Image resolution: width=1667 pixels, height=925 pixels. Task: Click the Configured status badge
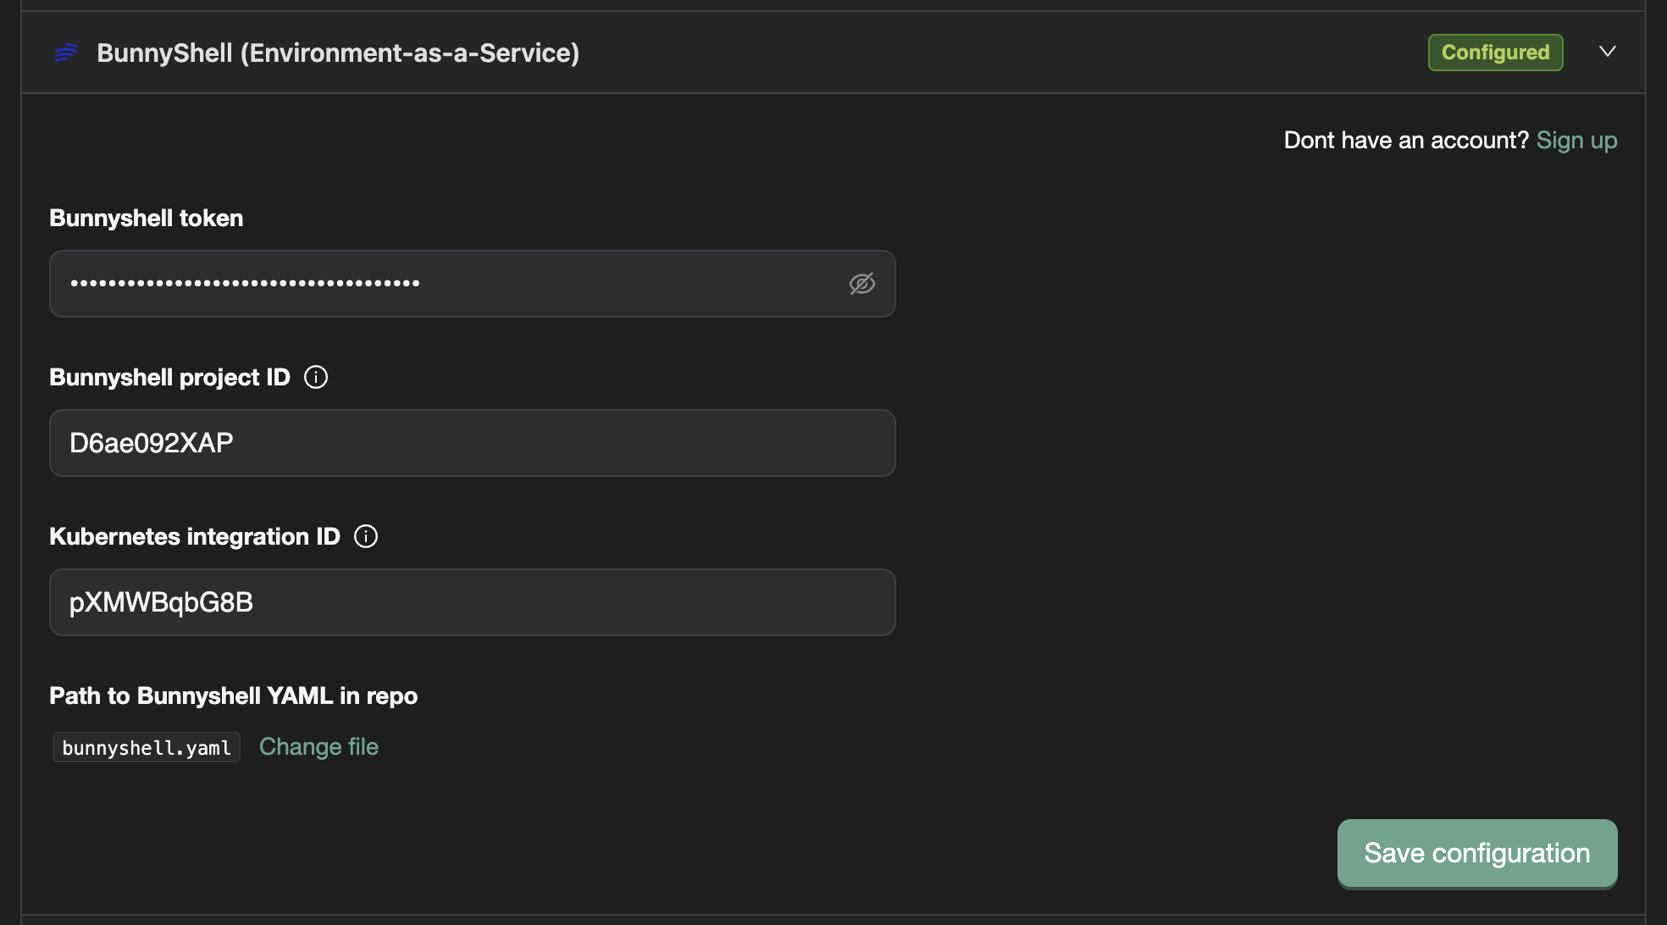coord(1495,53)
